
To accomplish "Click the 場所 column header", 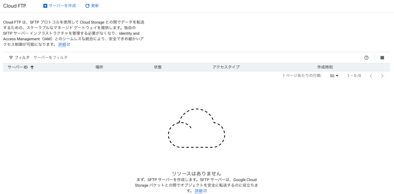I will click(99, 67).
